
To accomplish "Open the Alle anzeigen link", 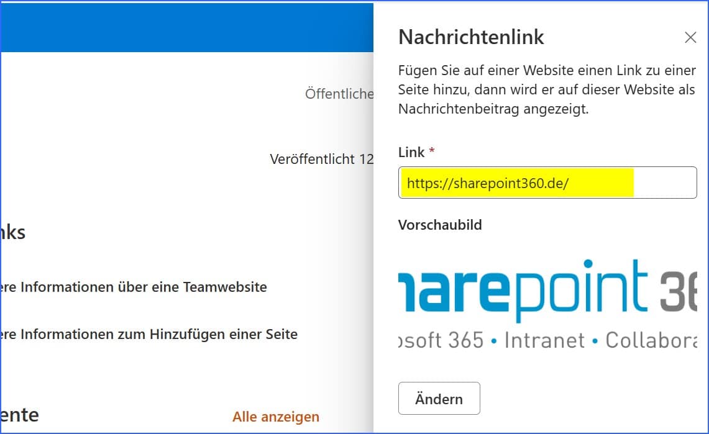I will coord(276,417).
